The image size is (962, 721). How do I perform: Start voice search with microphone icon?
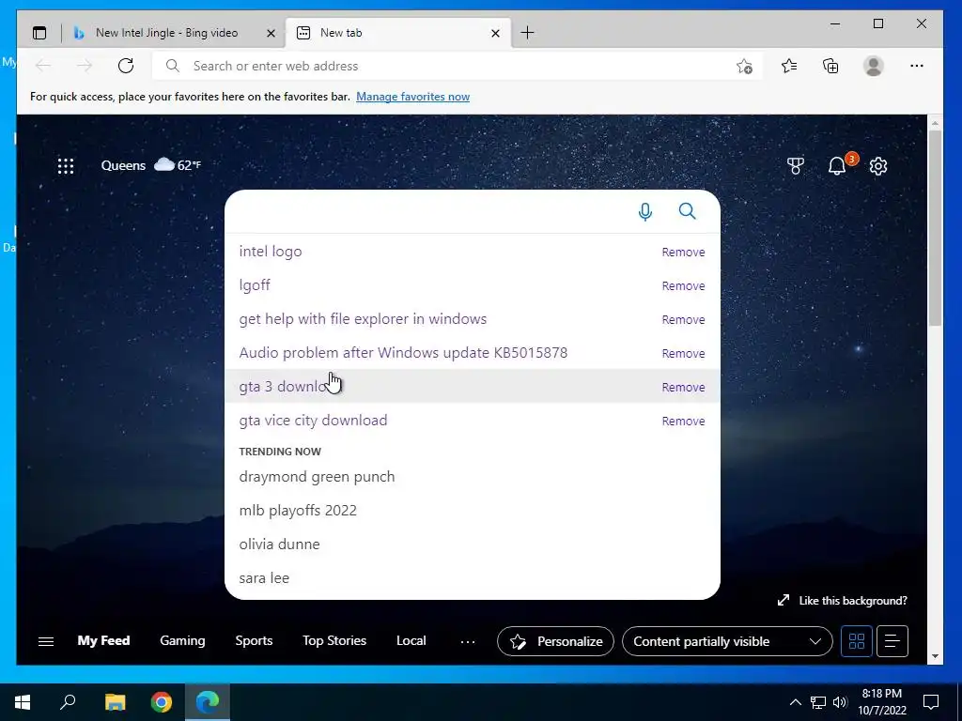pos(644,211)
